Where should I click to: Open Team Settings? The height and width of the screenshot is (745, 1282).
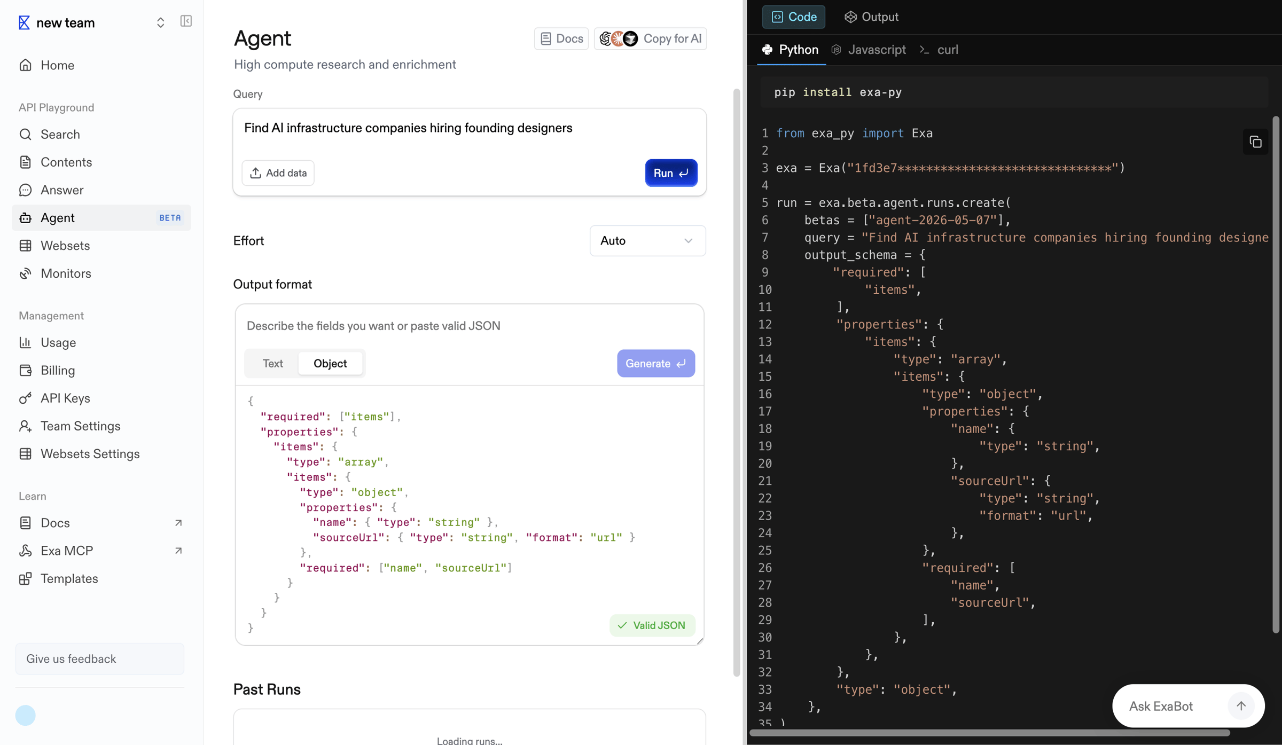click(x=101, y=426)
